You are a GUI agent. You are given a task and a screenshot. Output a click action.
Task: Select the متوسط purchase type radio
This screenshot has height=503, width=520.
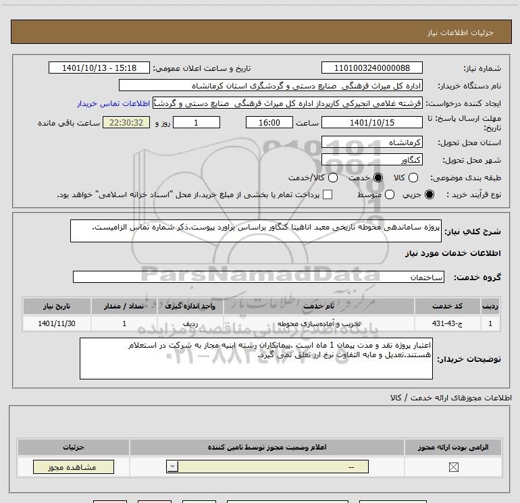pyautogui.click(x=390, y=194)
